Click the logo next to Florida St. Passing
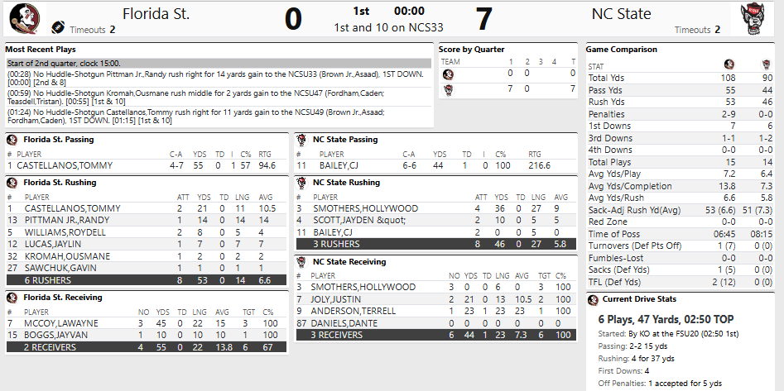Viewport: 784px width, 391px height. click(x=12, y=140)
